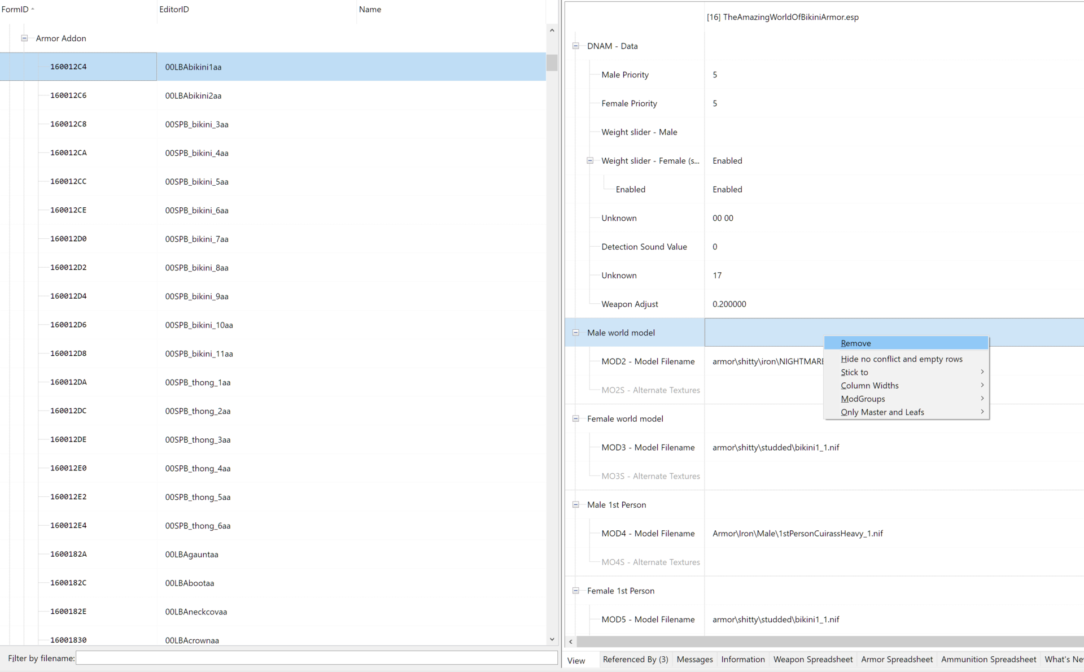Sort by the EditorID column header
The height and width of the screenshot is (672, 1084).
257,10
